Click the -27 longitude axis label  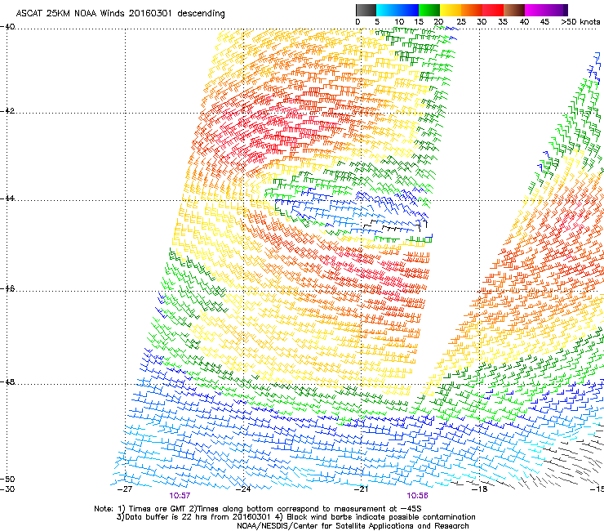124,489
